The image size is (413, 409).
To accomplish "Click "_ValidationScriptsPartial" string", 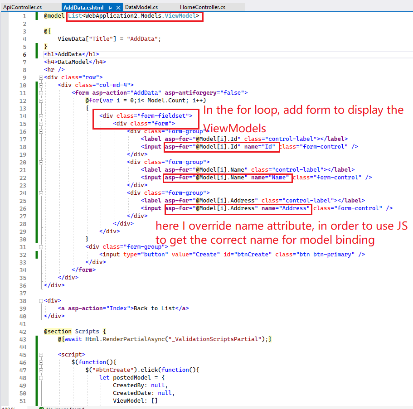I will click(x=215, y=339).
